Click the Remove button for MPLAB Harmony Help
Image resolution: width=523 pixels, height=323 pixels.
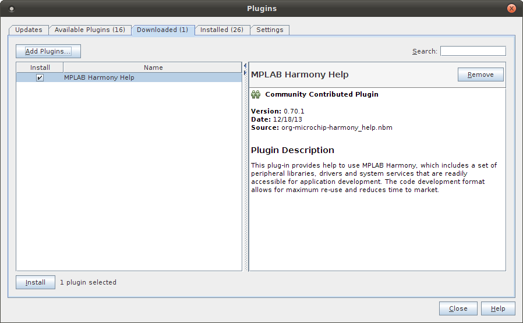point(480,74)
